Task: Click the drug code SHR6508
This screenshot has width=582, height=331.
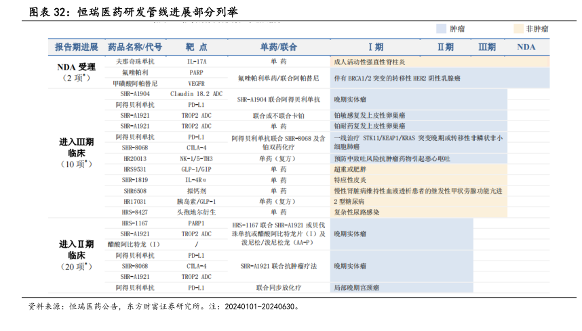Action: point(135,191)
